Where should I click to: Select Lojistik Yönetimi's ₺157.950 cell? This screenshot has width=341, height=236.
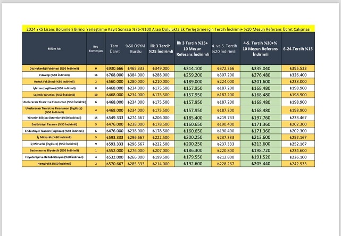pyautogui.click(x=193, y=95)
